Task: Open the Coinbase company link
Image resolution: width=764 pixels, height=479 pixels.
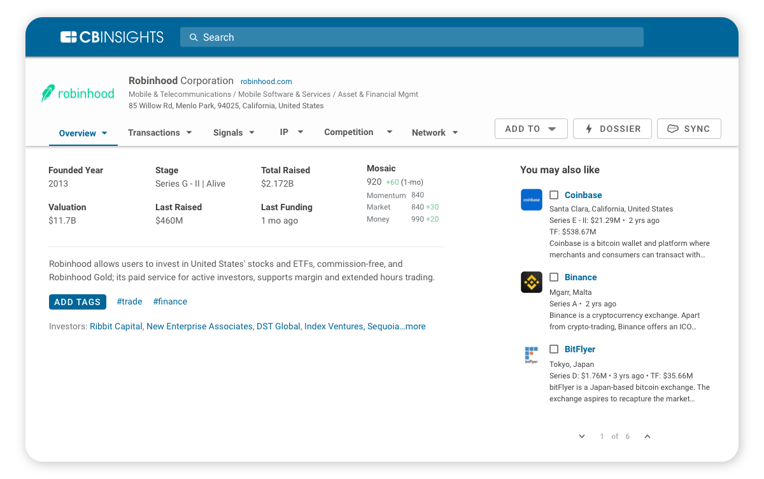Action: coord(583,195)
